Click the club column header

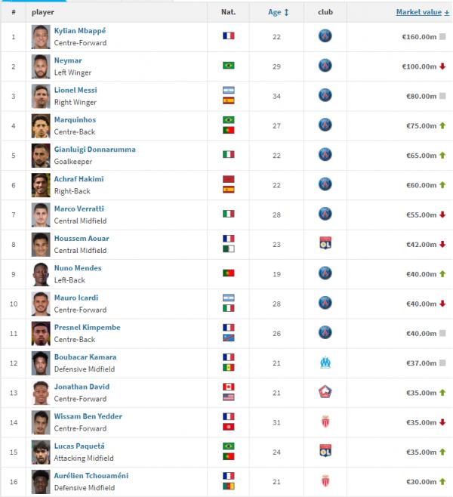tap(325, 12)
